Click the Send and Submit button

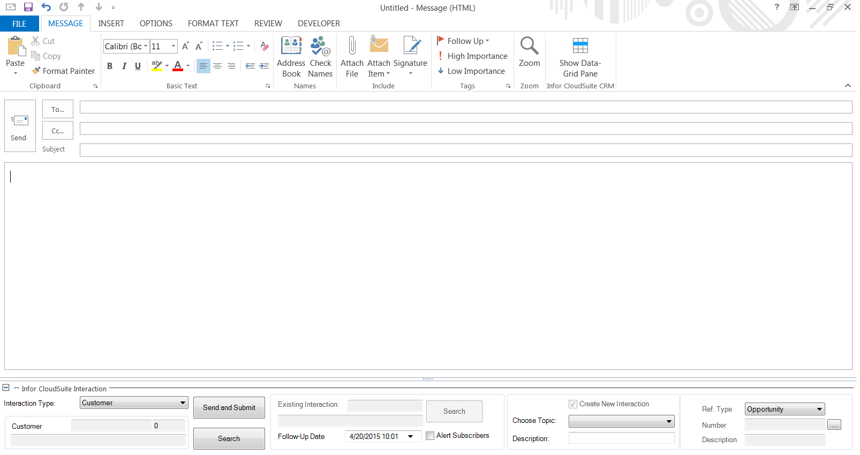[229, 408]
